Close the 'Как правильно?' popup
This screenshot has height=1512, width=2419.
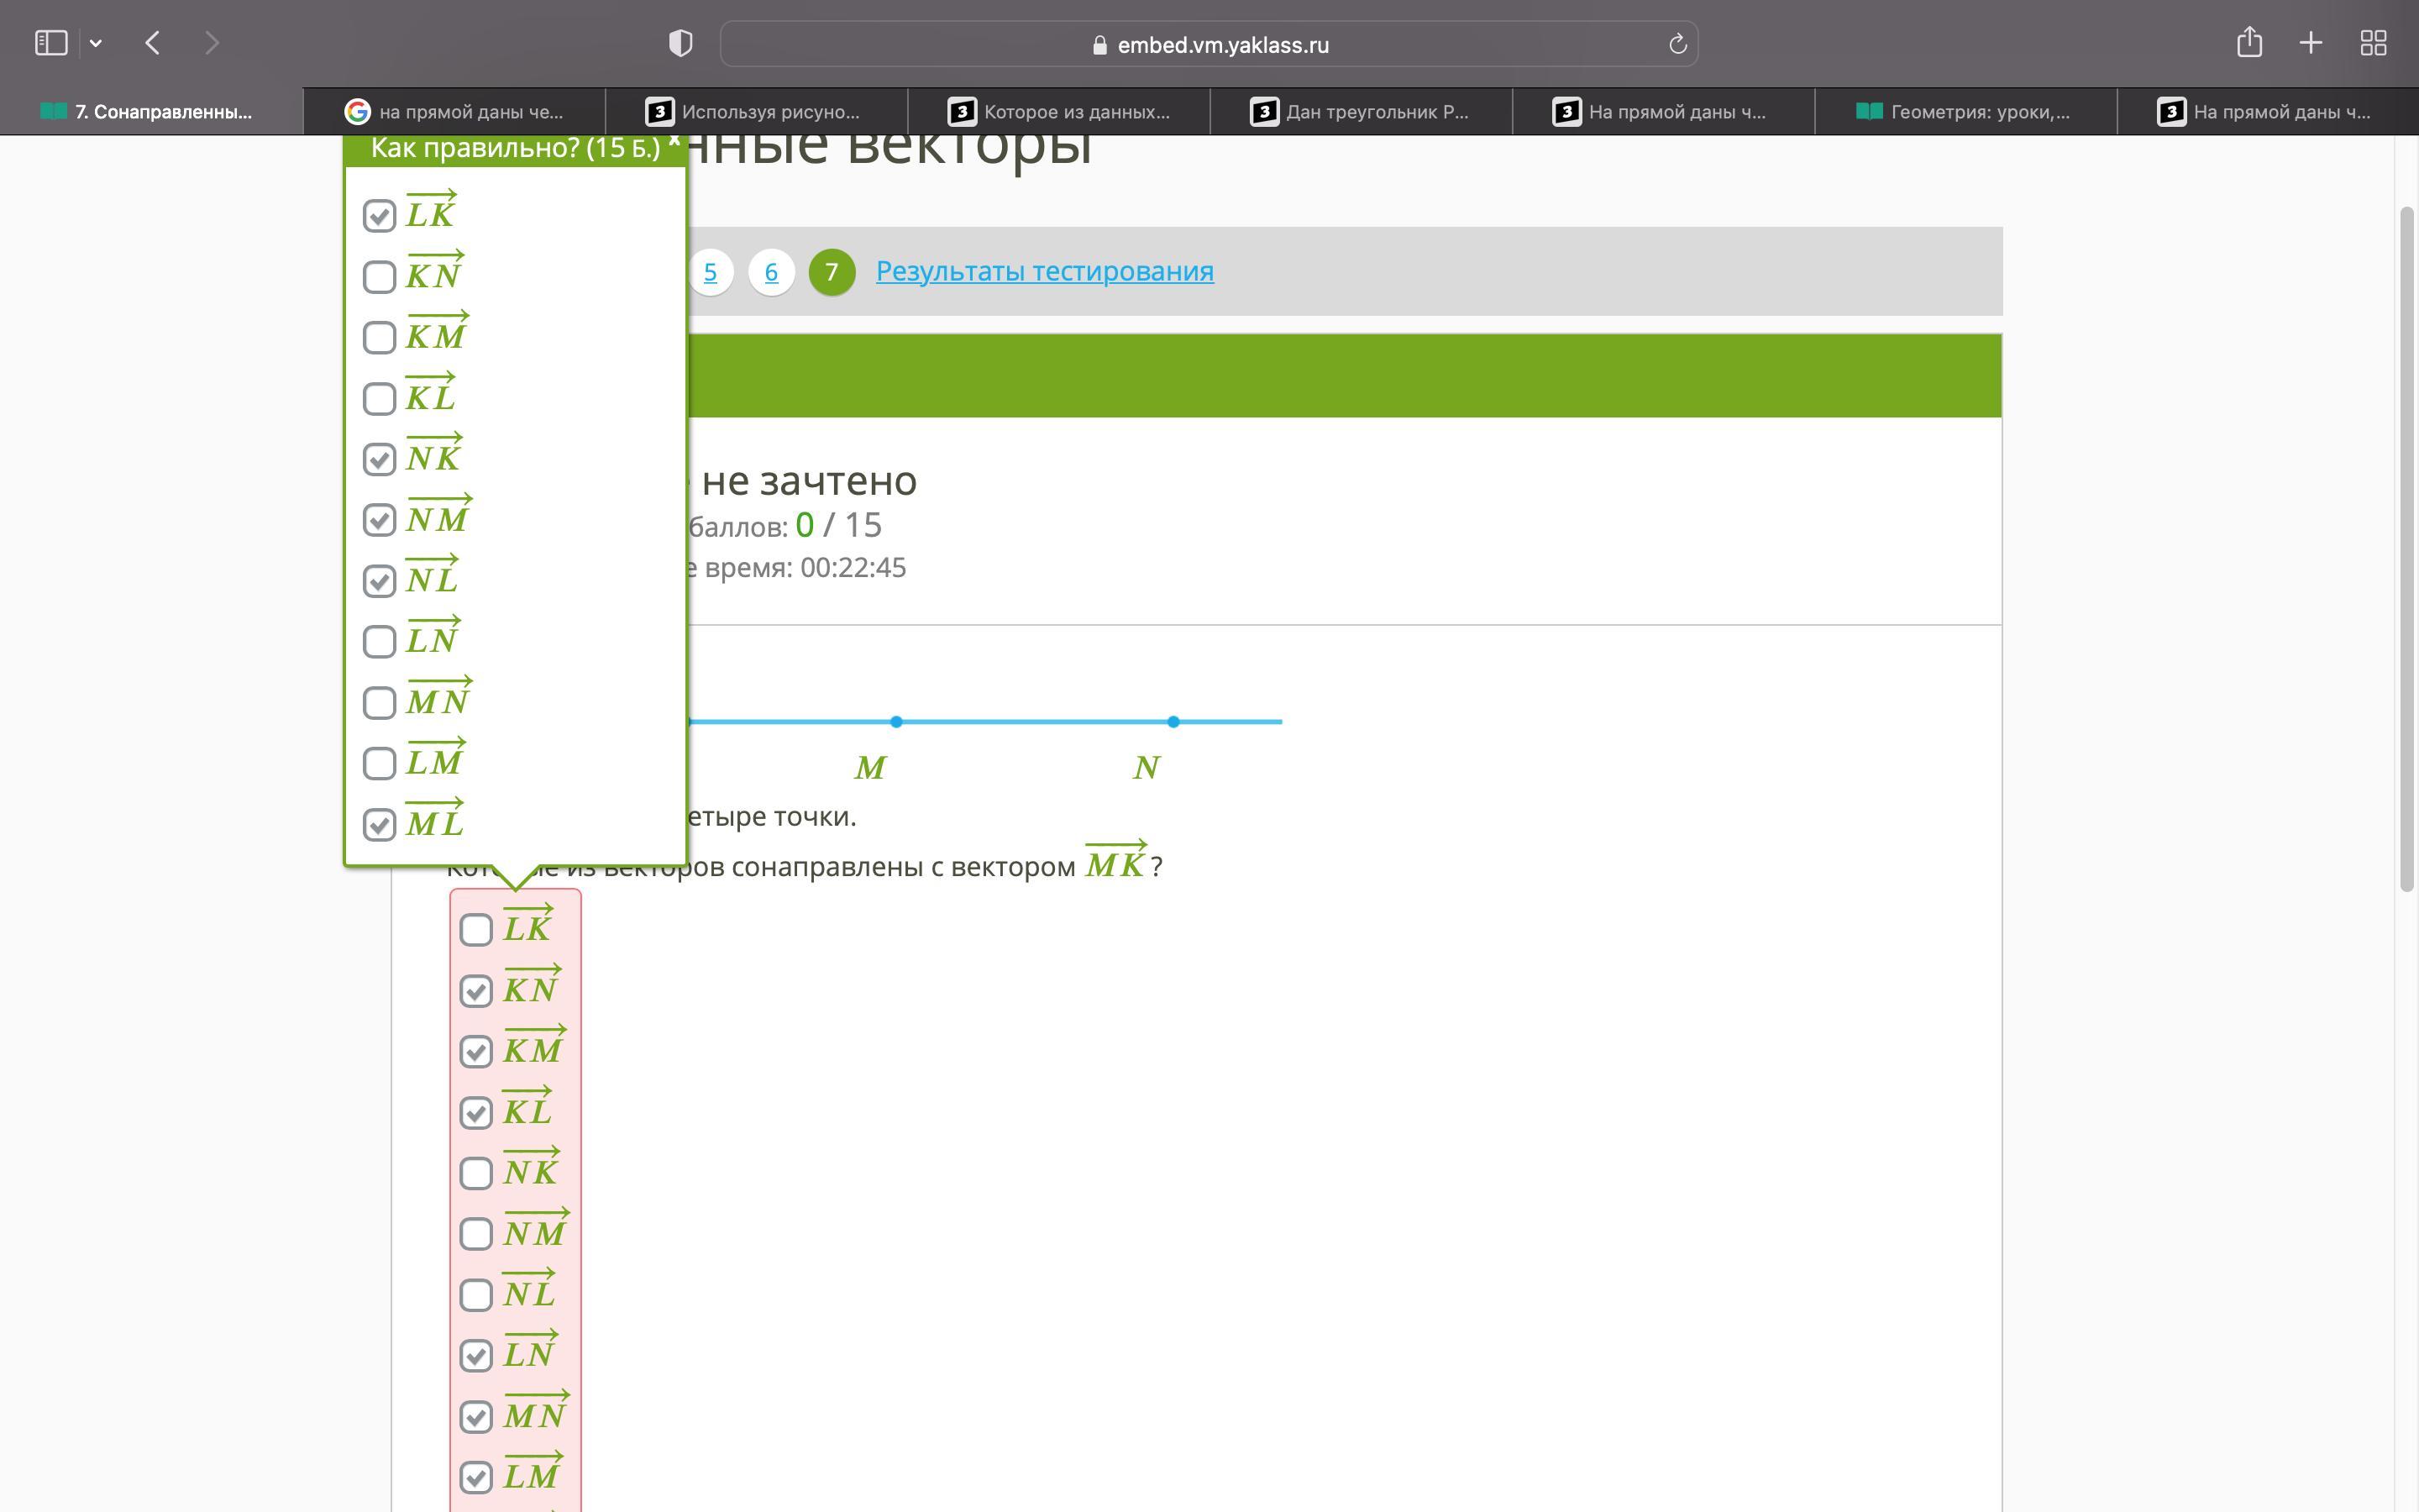674,142
